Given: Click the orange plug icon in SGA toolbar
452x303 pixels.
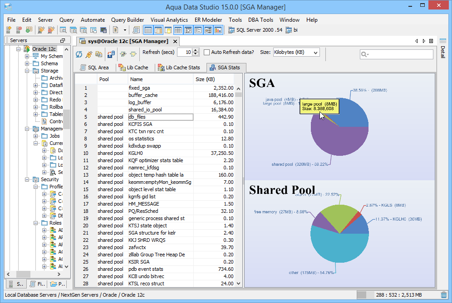Looking at the screenshot, I should [x=89, y=54].
